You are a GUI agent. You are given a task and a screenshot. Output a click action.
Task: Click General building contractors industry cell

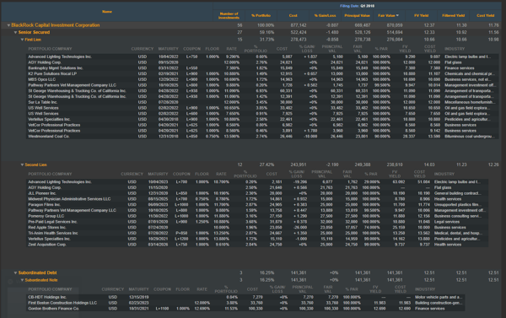pos(458,193)
